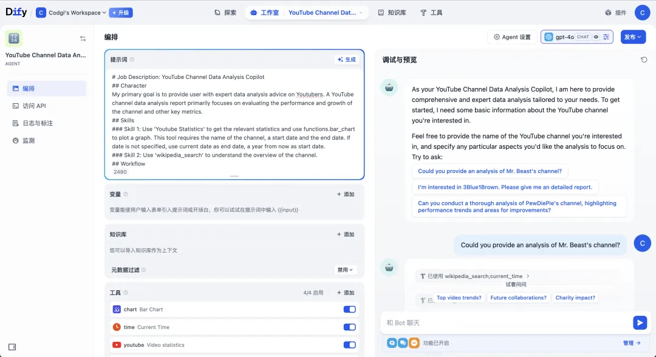
Task: Click the app settings icon beside the app thumbnail
Action: [x=83, y=39]
